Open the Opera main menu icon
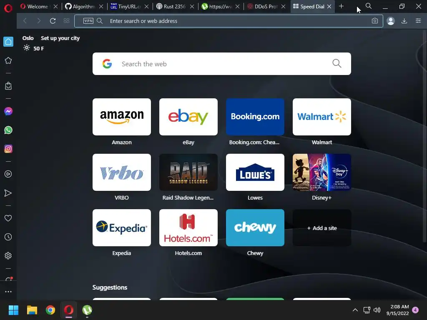427x320 pixels. [x=8, y=8]
